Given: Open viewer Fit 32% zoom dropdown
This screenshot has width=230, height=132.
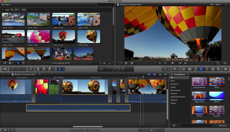Looking at the screenshot, I should 216,5.
